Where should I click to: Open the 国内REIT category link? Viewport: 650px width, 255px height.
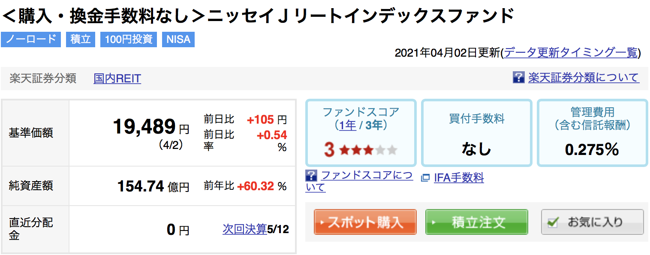117,79
